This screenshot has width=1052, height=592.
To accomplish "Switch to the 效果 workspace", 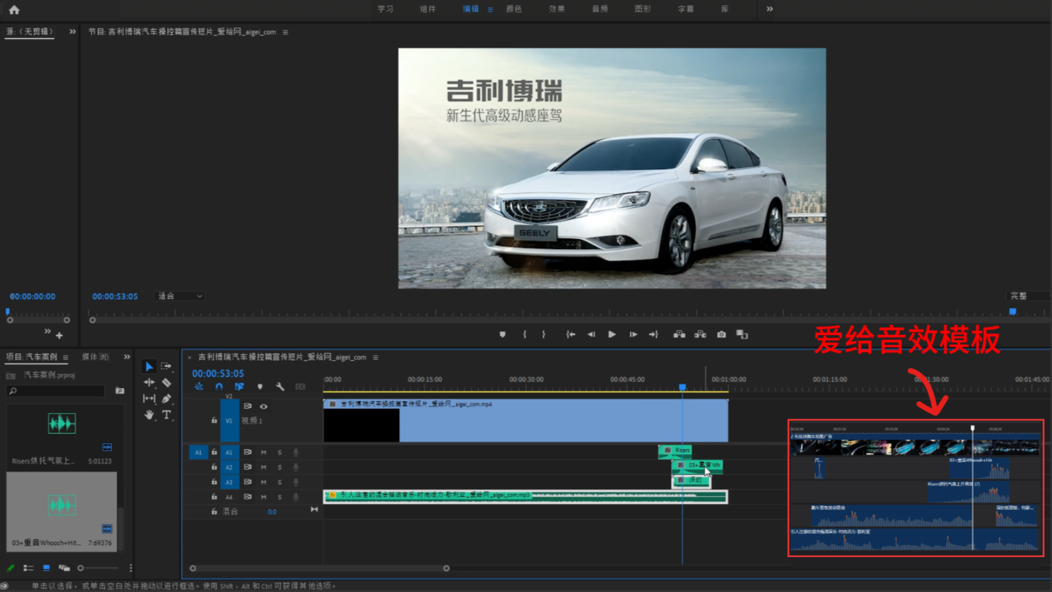I will click(x=557, y=9).
